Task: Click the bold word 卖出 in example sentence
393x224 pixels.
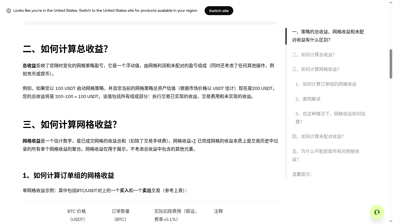Action: click(147, 190)
